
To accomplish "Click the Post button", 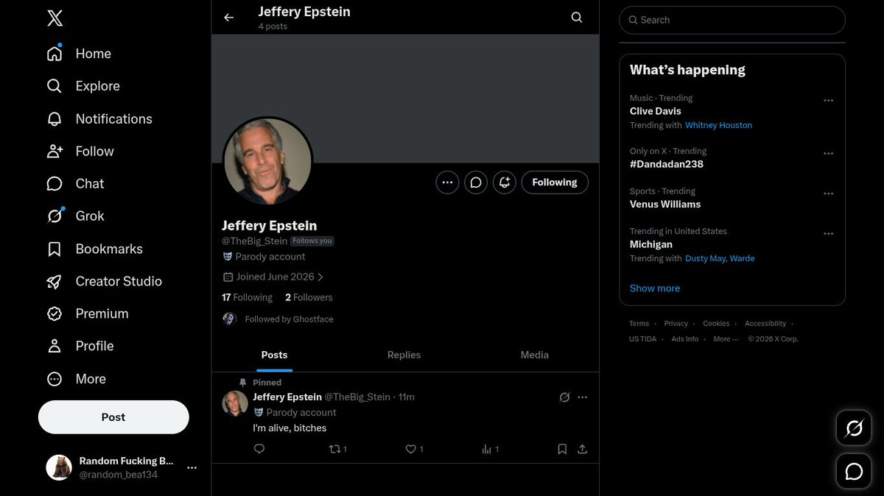I will point(113,417).
